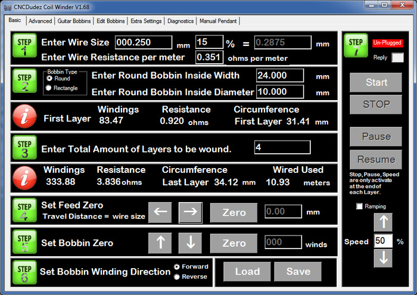Click the Start button
Image resolution: width=417 pixels, height=295 pixels.
376,82
